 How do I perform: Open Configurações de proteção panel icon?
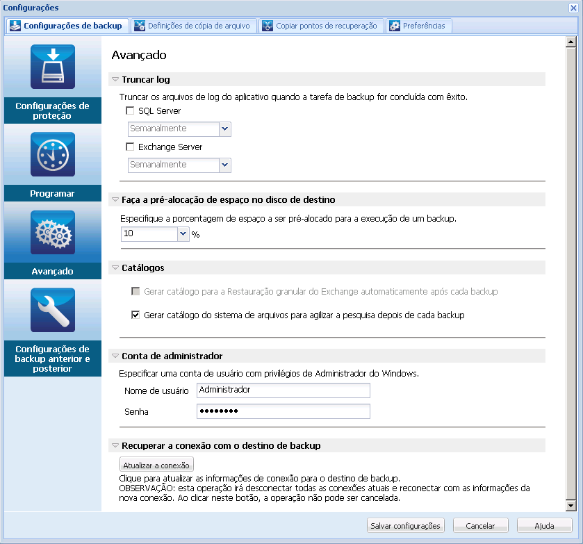coord(52,67)
